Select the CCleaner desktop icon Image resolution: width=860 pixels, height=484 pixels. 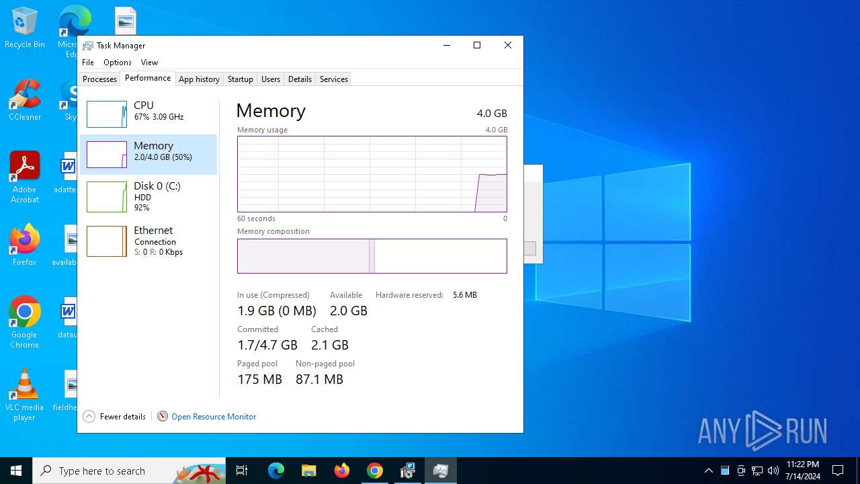[25, 100]
